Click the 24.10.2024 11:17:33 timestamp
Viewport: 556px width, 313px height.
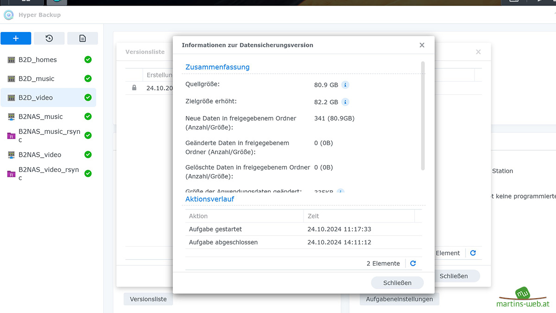coord(339,229)
